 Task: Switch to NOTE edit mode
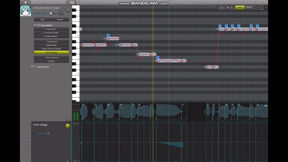(x=240, y=7)
